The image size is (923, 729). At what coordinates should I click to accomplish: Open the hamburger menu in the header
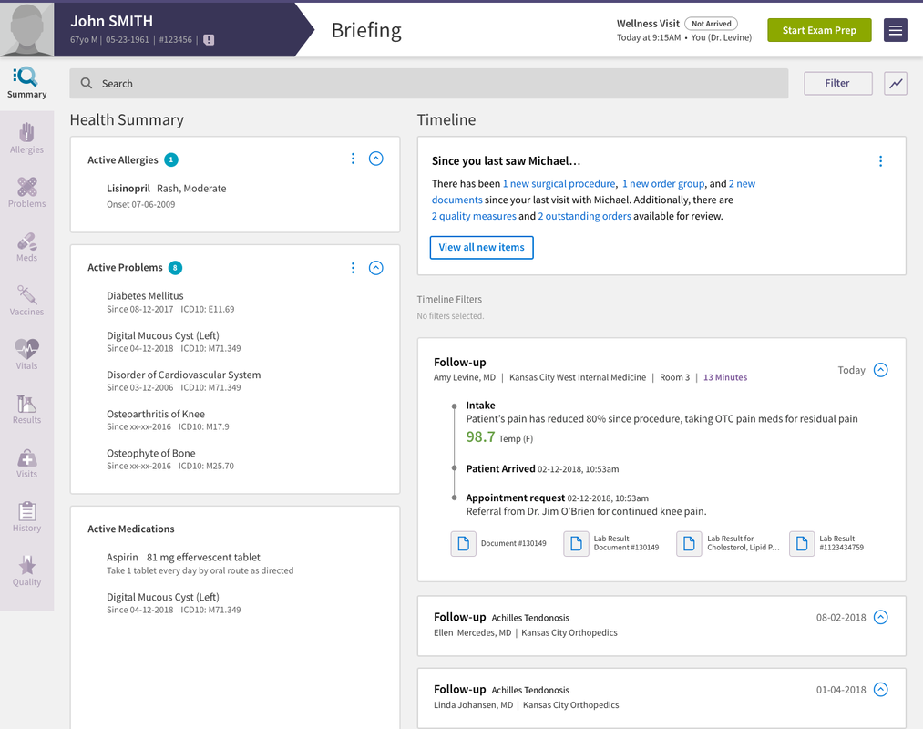click(896, 30)
